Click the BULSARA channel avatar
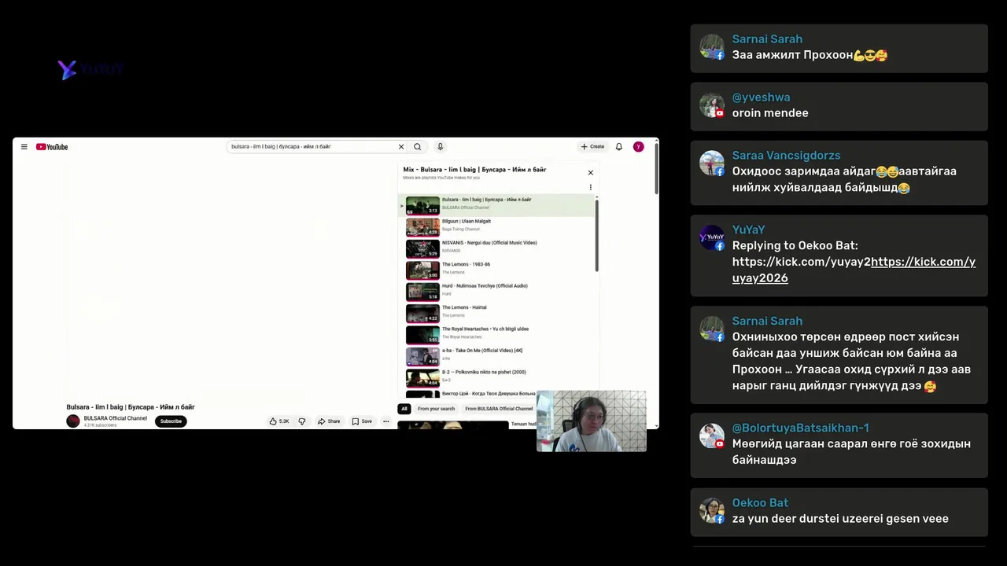The height and width of the screenshot is (566, 1007). [x=73, y=421]
